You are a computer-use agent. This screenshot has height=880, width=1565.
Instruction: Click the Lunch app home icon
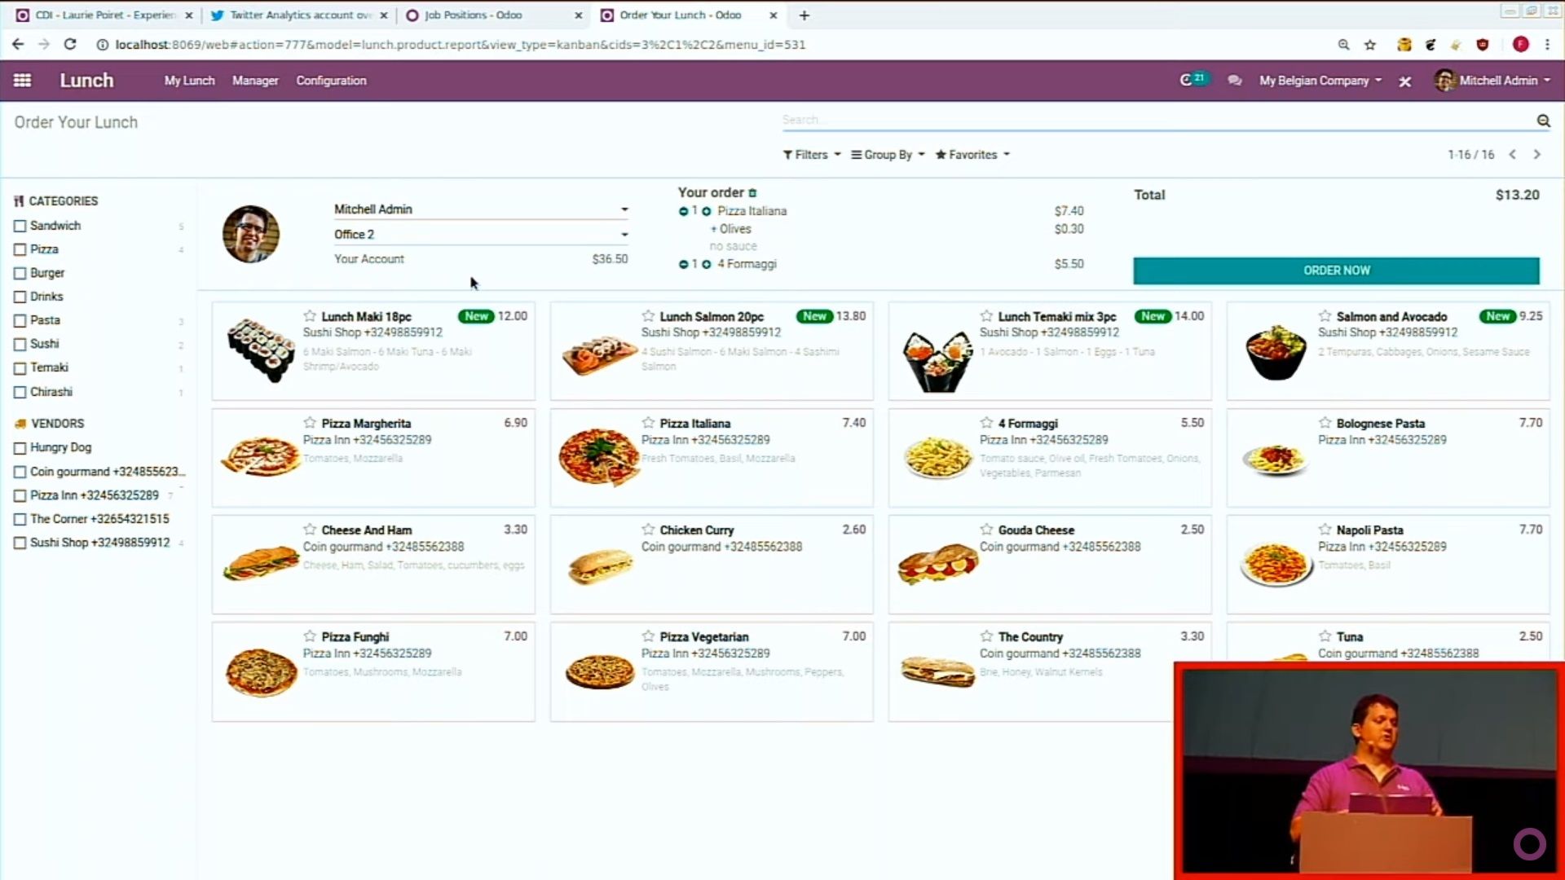(x=86, y=81)
